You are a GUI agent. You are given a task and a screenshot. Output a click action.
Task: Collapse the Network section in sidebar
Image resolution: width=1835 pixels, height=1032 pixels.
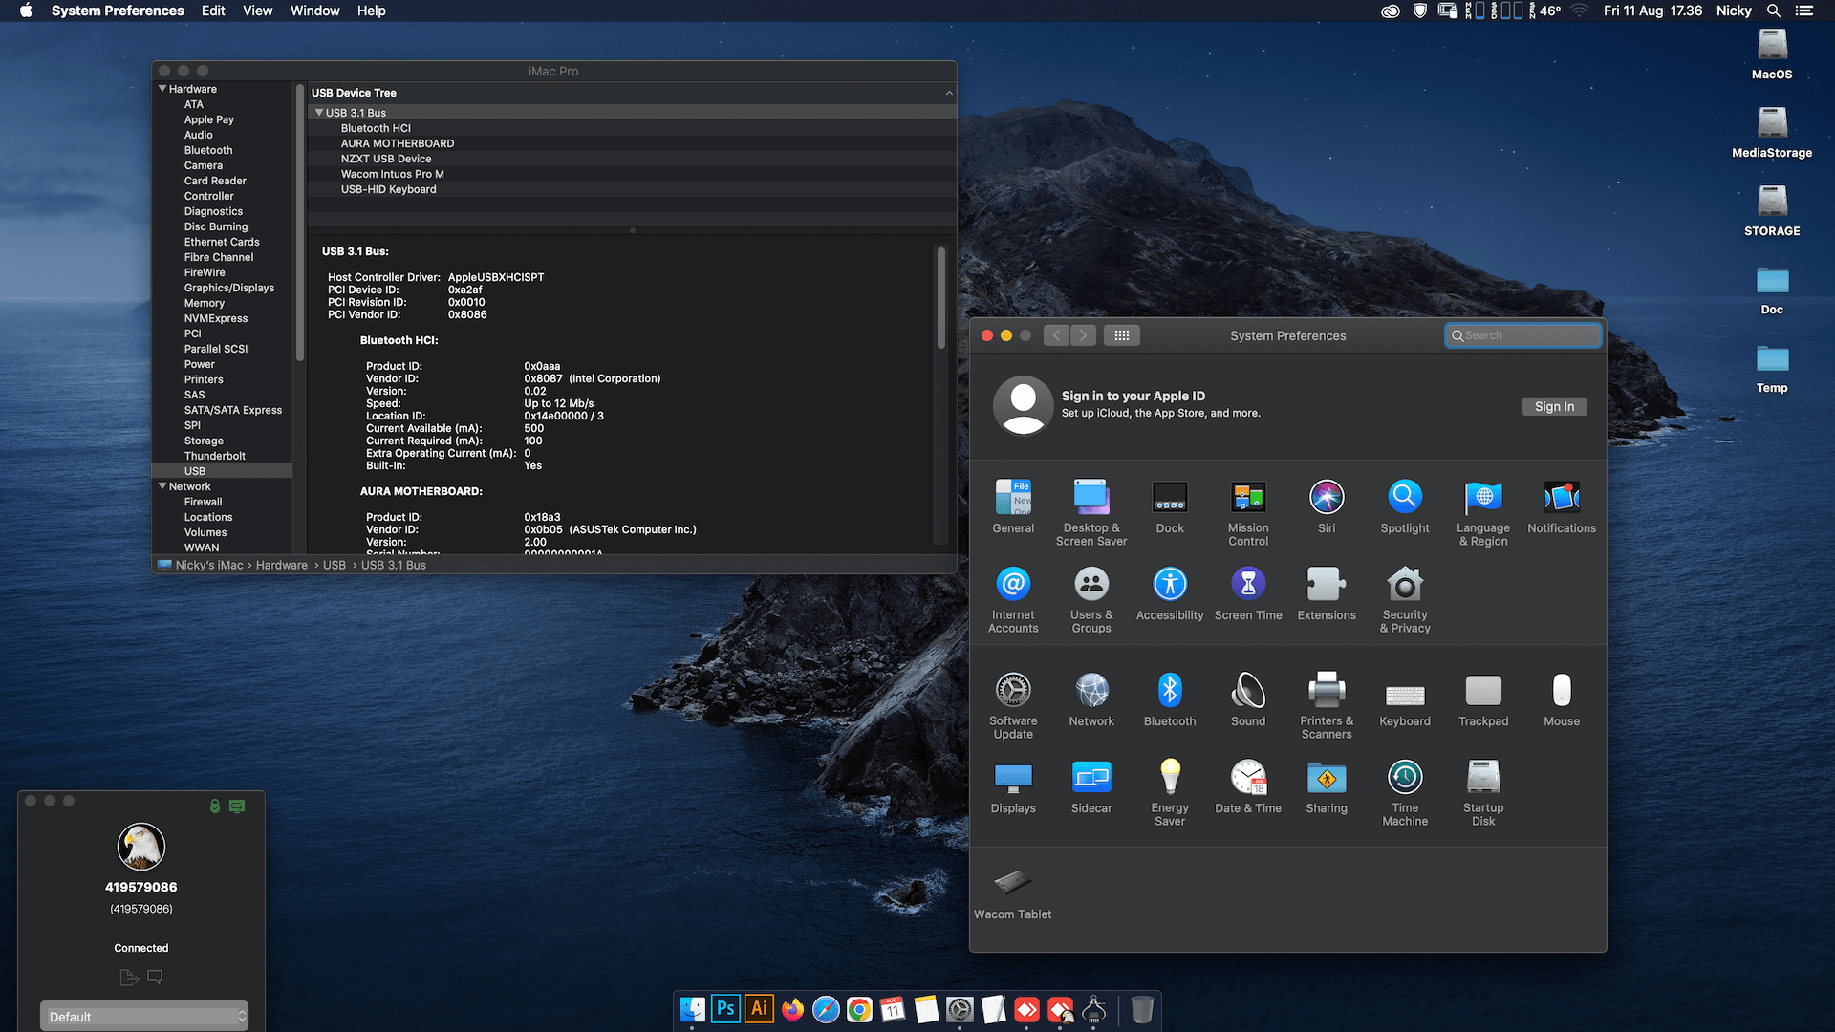pyautogui.click(x=162, y=486)
